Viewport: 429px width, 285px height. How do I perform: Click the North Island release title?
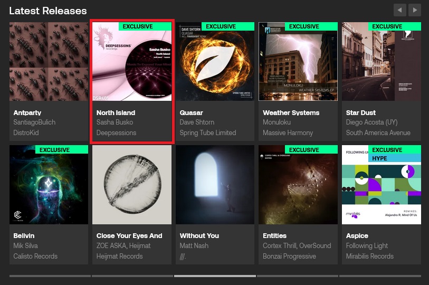pyautogui.click(x=116, y=113)
